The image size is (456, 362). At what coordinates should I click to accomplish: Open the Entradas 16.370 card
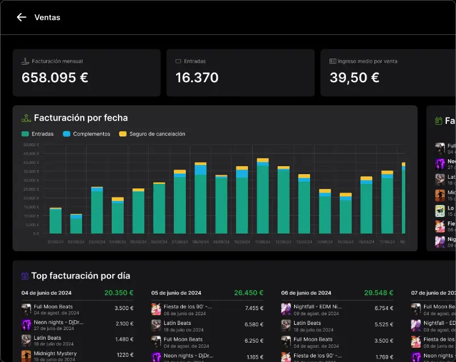(240, 73)
